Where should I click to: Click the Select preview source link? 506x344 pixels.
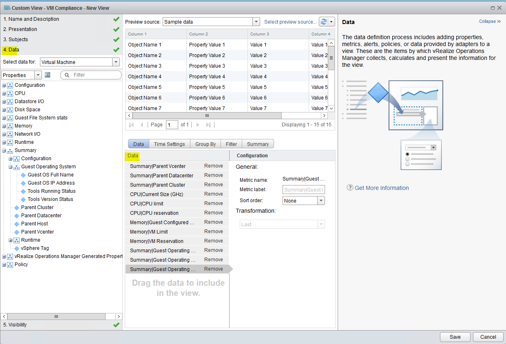(290, 22)
